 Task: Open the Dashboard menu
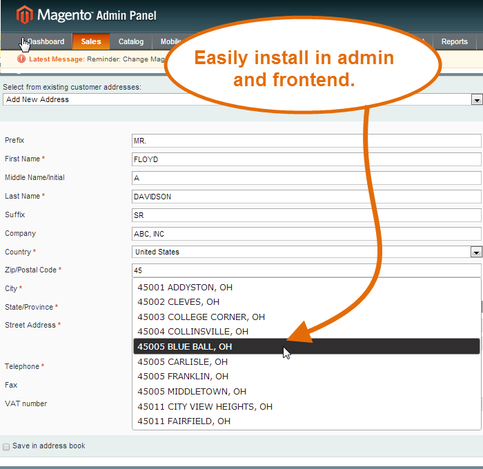pos(46,41)
